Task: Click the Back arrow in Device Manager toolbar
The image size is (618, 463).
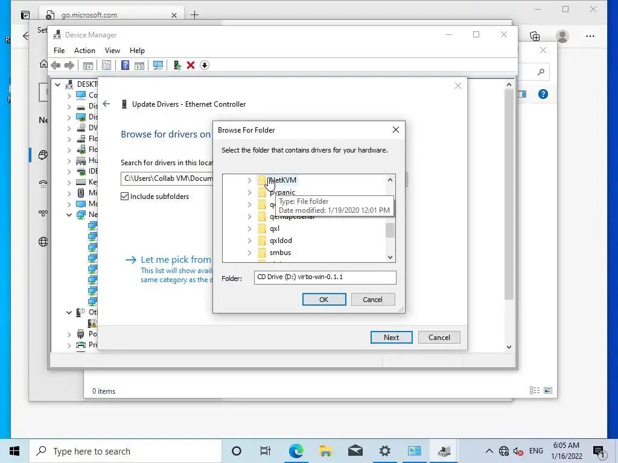Action: tap(56, 65)
